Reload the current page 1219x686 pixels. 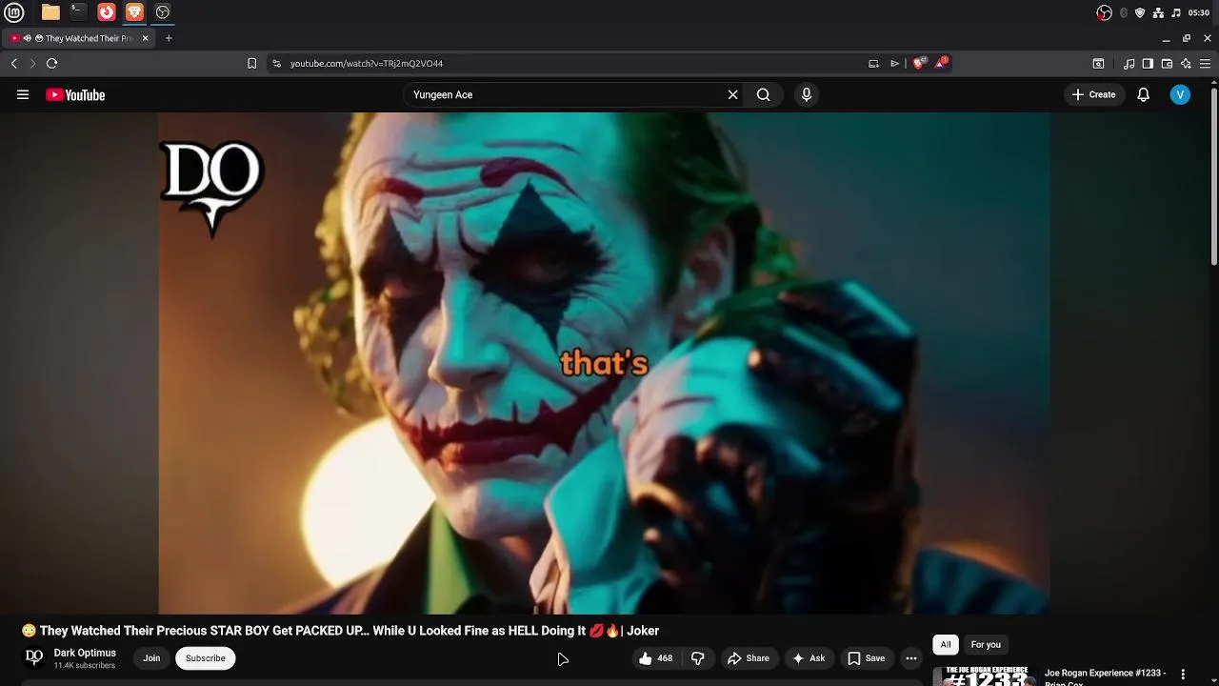[x=52, y=64]
